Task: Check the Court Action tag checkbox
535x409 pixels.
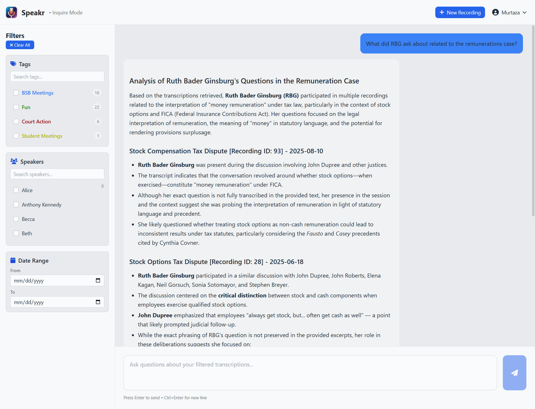Action: click(x=16, y=121)
